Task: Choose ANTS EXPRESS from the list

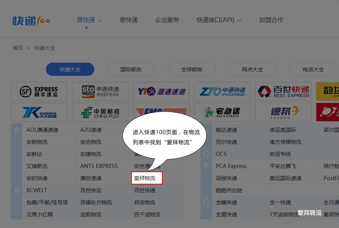Action: coord(99,166)
